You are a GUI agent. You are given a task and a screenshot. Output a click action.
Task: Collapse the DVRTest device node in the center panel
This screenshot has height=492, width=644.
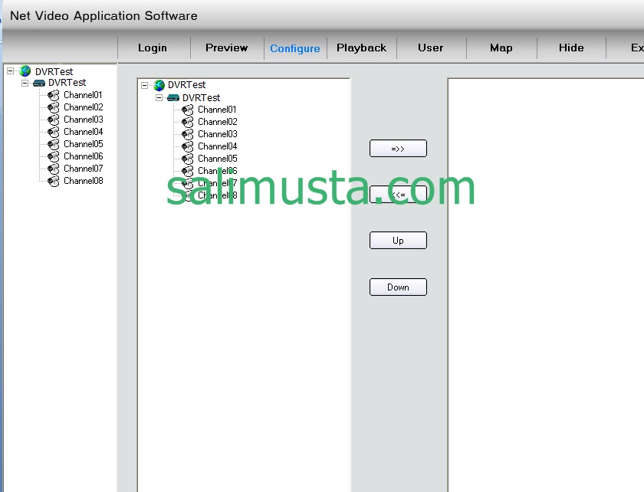(x=159, y=98)
